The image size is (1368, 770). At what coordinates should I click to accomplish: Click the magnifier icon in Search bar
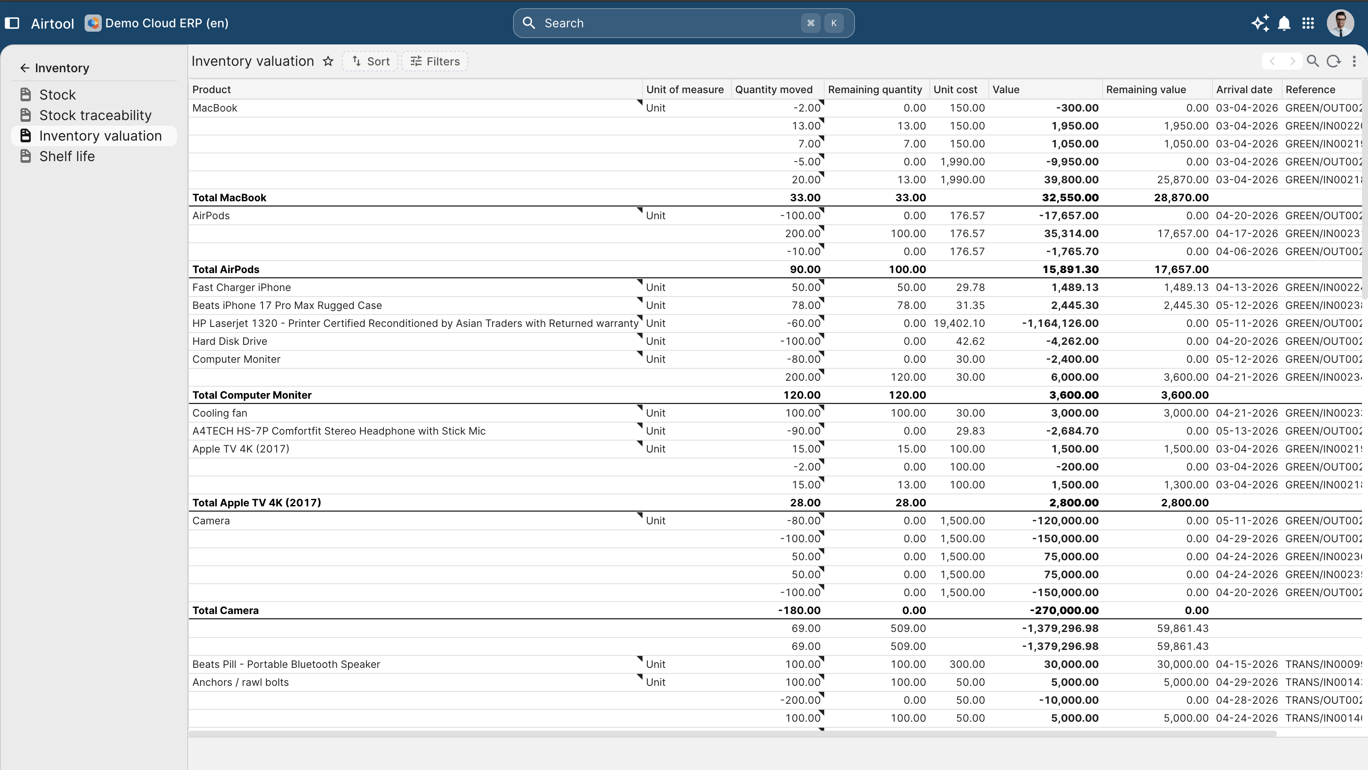[x=529, y=23]
